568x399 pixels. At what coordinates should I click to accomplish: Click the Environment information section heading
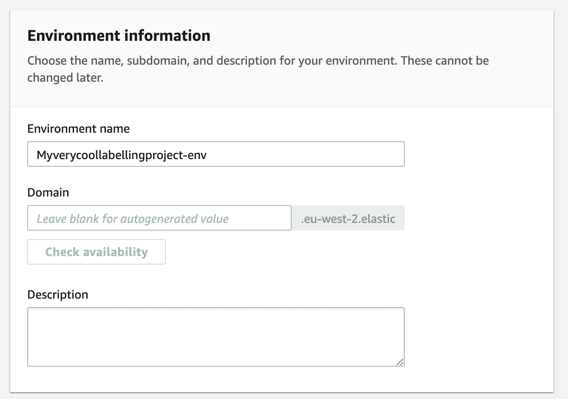pyautogui.click(x=119, y=36)
